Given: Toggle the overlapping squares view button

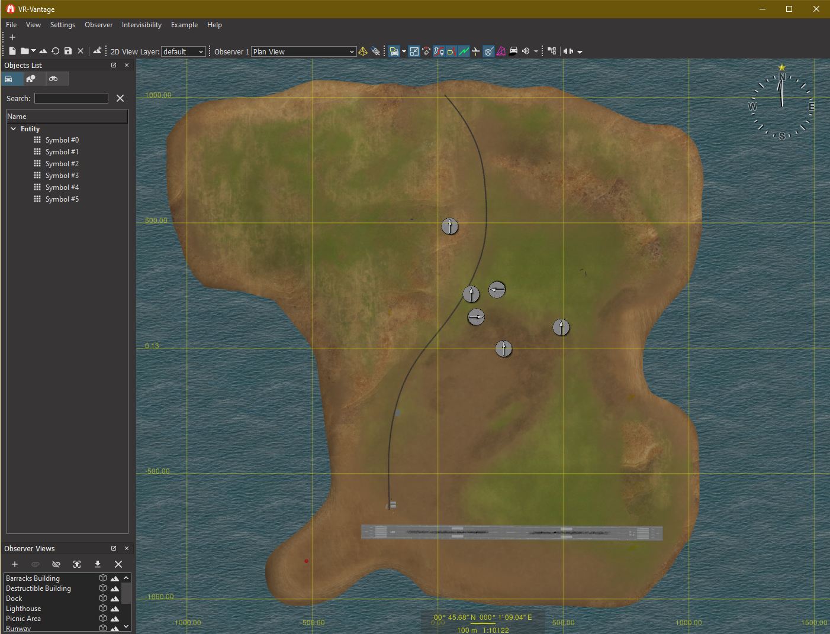Looking at the screenshot, I should click(414, 51).
